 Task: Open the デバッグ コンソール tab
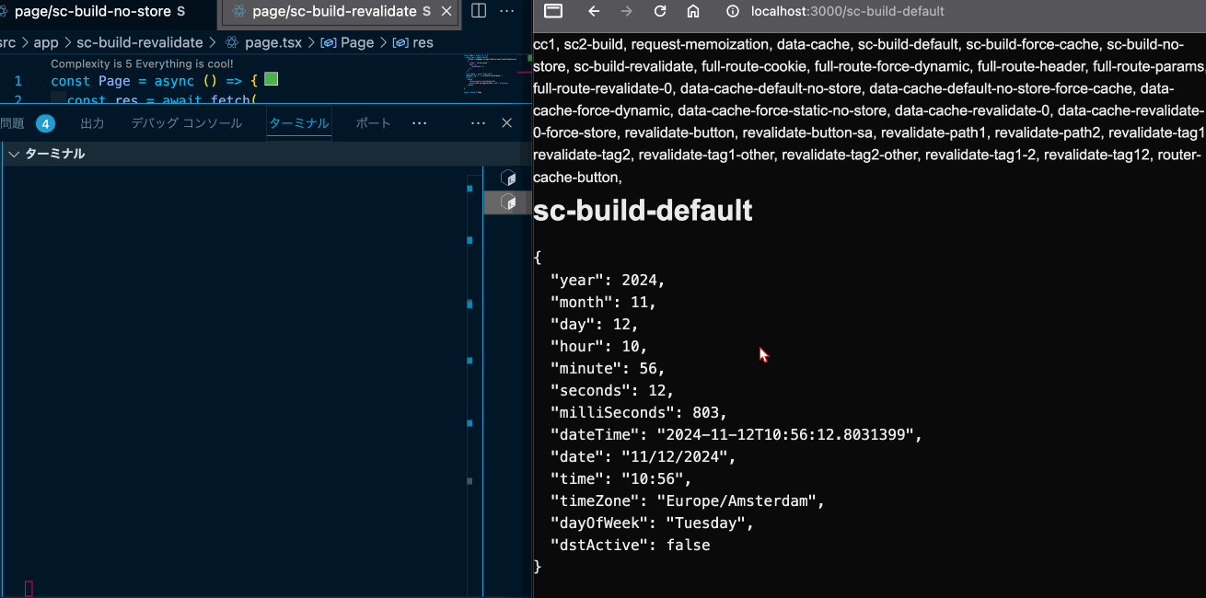pyautogui.click(x=187, y=123)
